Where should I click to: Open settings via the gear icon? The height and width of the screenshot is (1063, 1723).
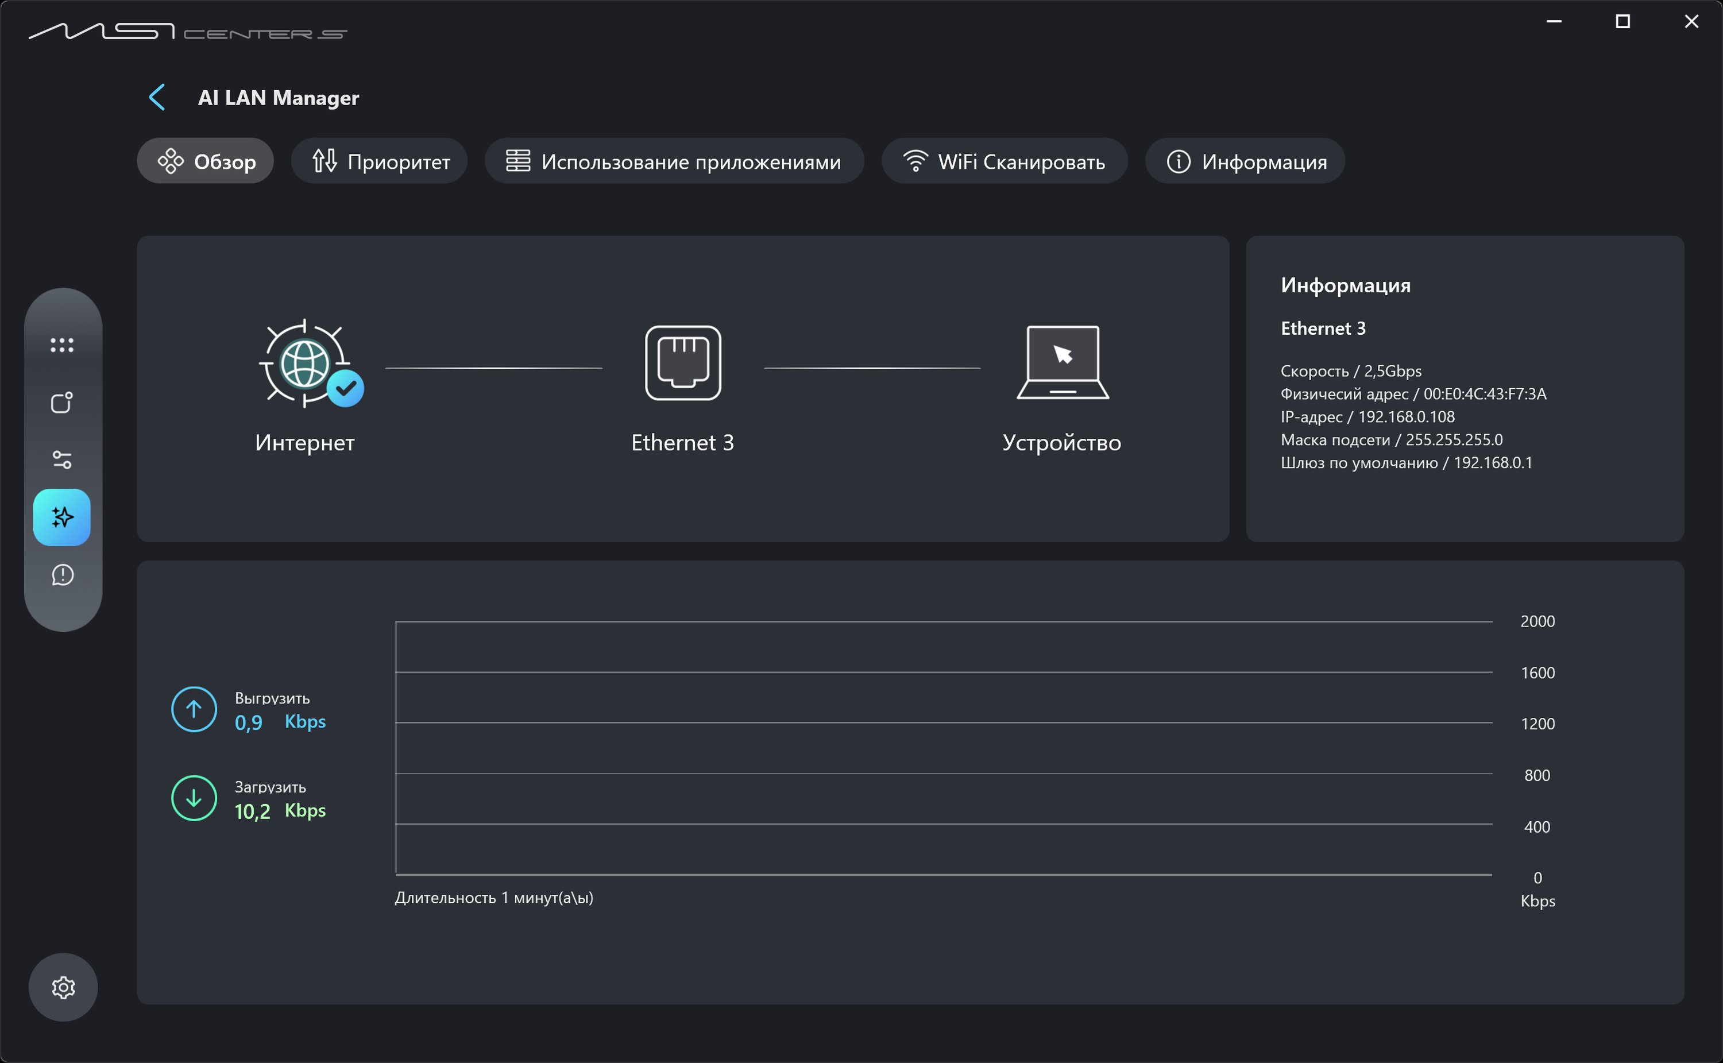[63, 987]
